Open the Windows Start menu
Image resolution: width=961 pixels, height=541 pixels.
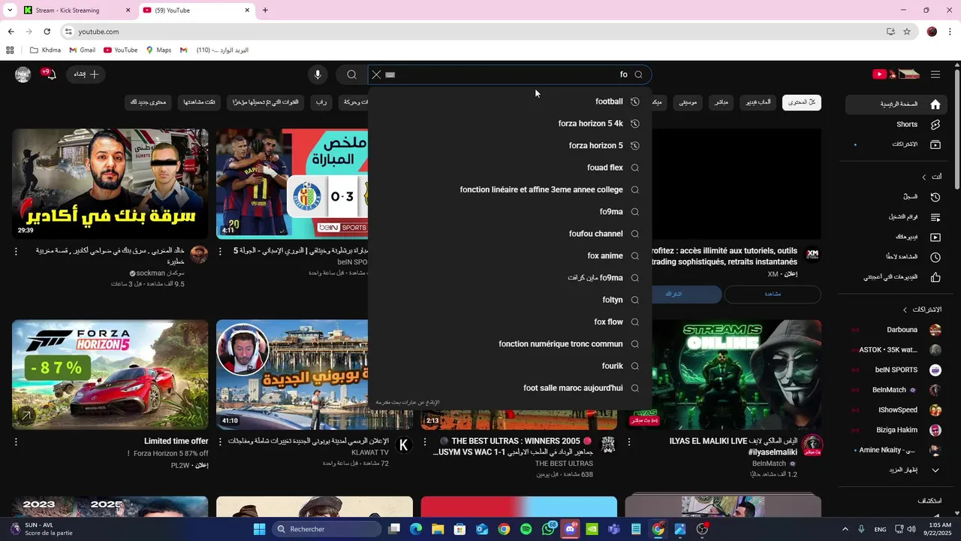(259, 529)
